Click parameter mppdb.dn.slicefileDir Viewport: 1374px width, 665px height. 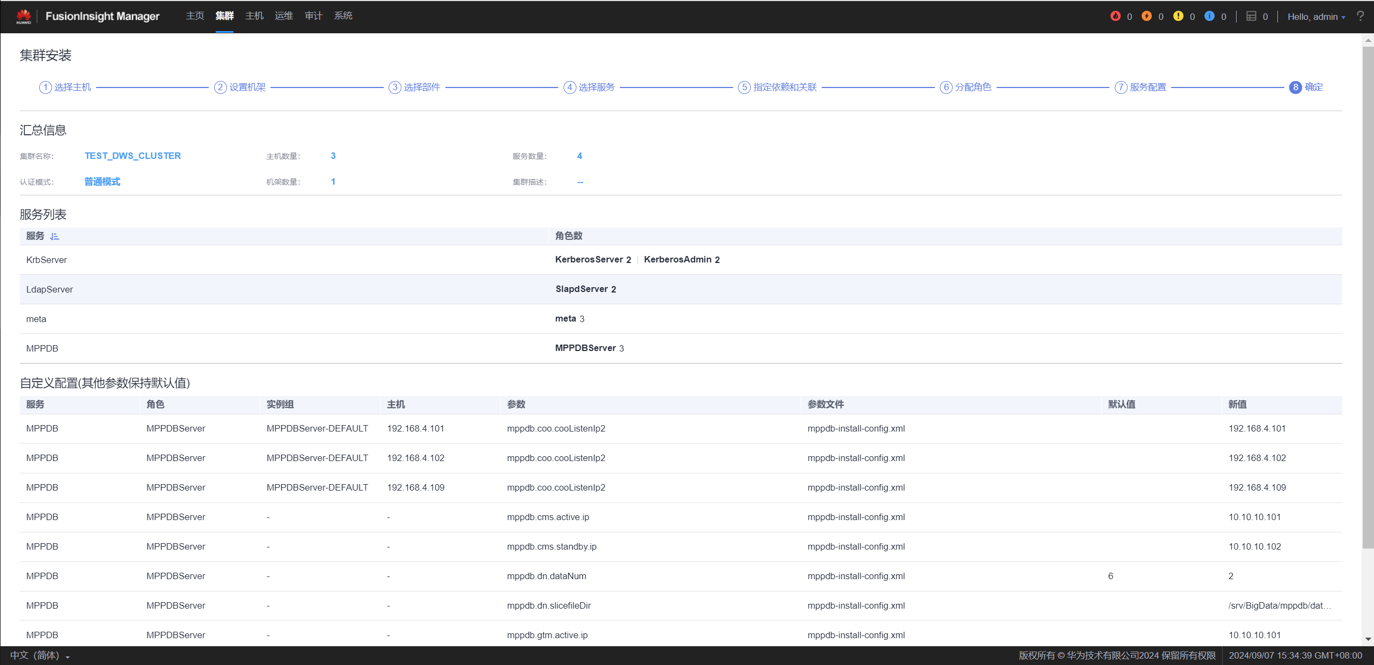[549, 605]
